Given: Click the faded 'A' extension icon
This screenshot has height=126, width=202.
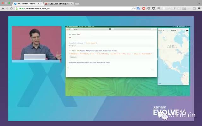Looking at the screenshot, I should pyautogui.click(x=194, y=9).
